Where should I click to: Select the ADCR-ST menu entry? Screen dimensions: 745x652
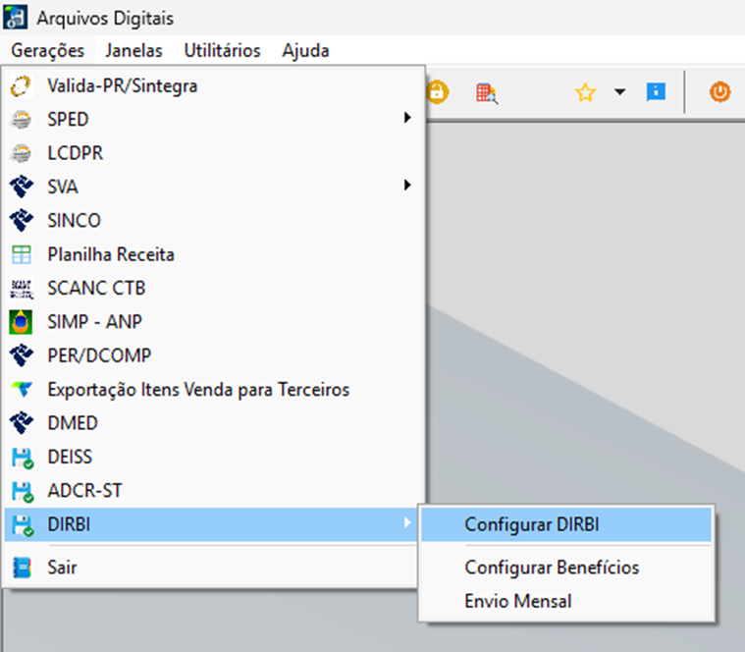tap(213, 490)
